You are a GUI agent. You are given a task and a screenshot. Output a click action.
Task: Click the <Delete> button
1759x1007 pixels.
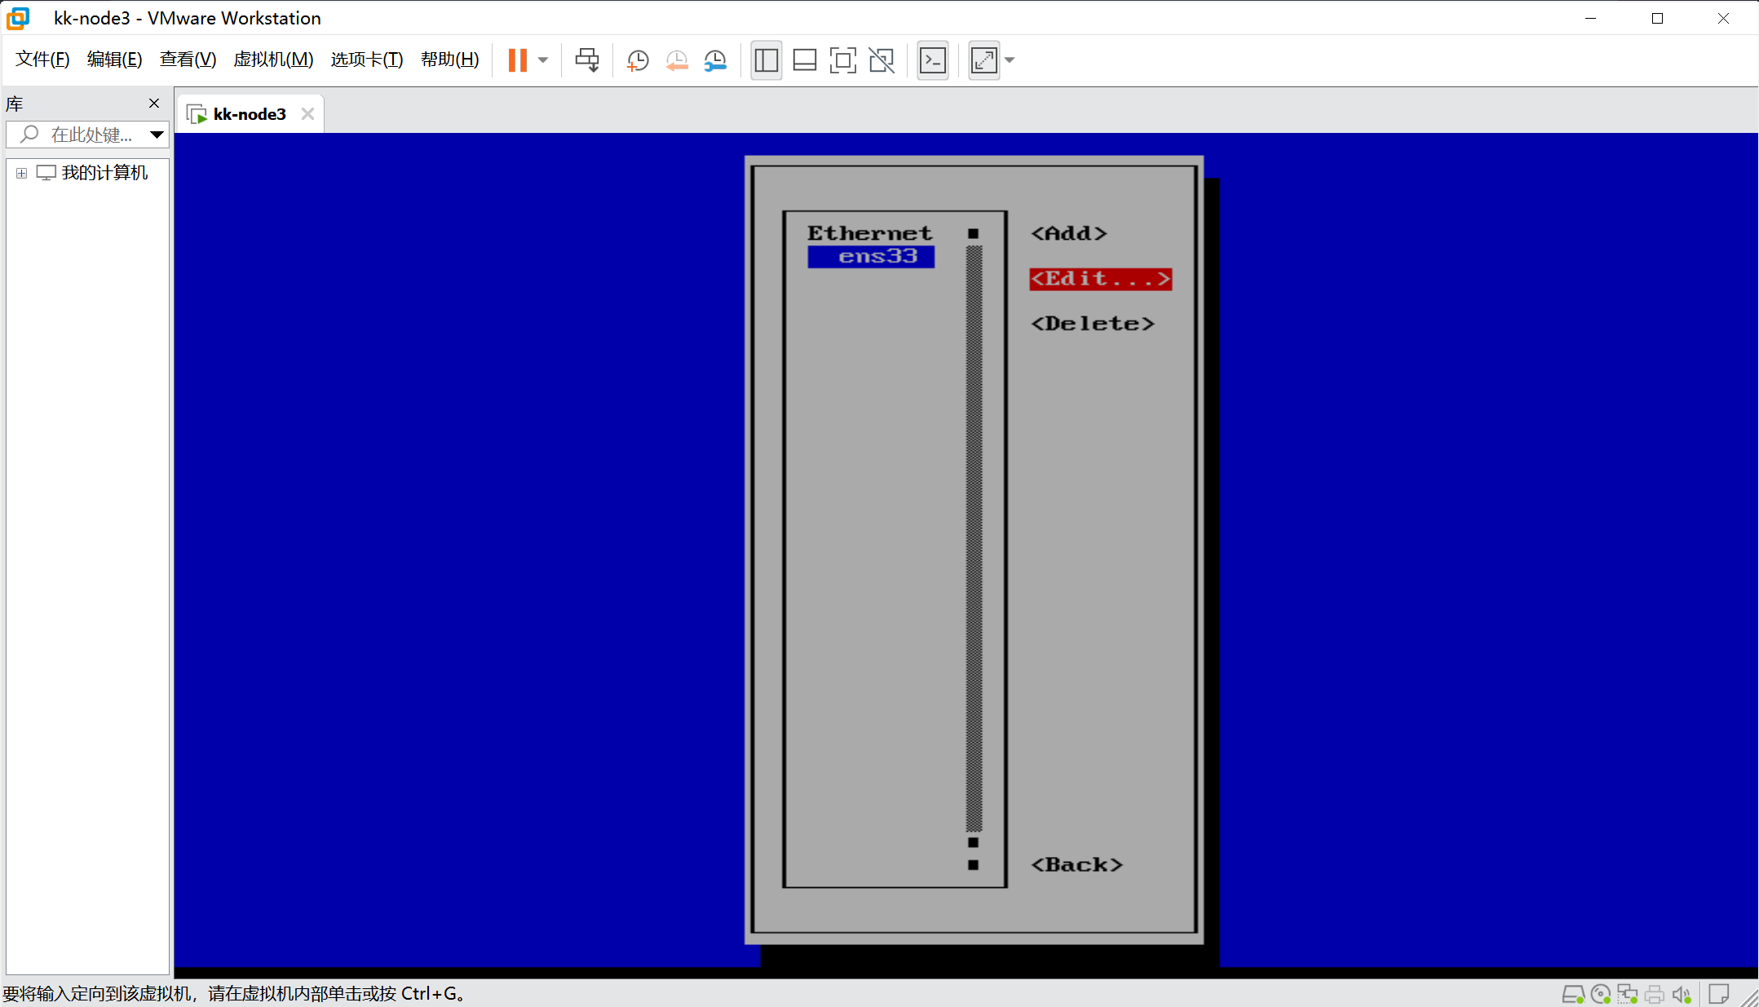click(x=1093, y=324)
